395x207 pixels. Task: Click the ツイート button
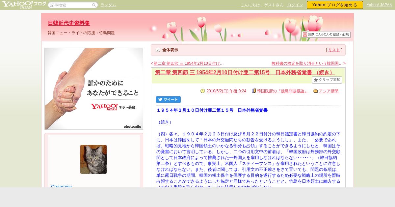click(168, 100)
